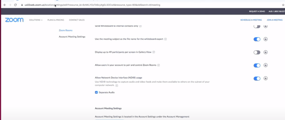Open Contact Sales page
Screen dimensions: 285x120
pos(77,20)
